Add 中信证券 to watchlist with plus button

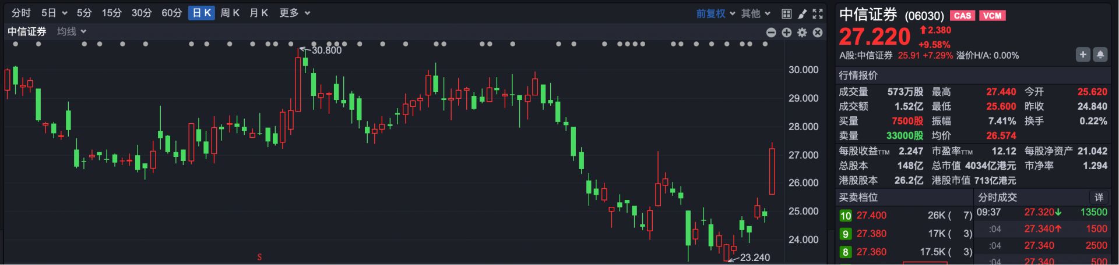pos(1083,55)
